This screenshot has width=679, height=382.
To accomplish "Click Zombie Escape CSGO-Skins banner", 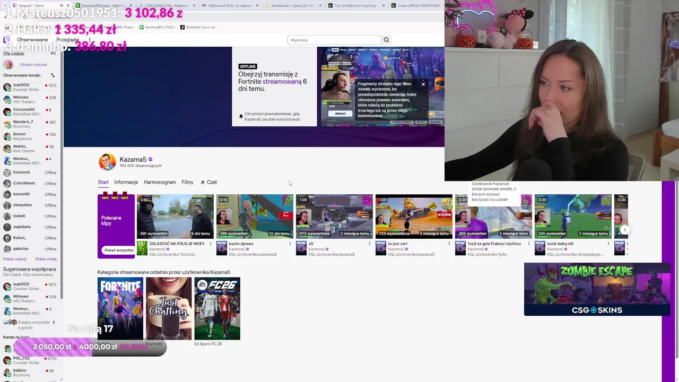I will pos(597,289).
